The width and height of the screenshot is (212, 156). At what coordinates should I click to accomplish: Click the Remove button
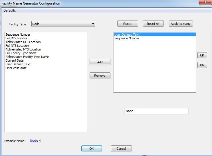pos(100,76)
